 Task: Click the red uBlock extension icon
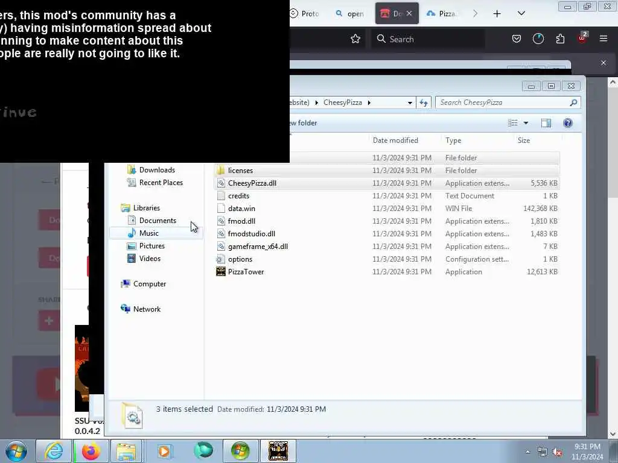582,38
